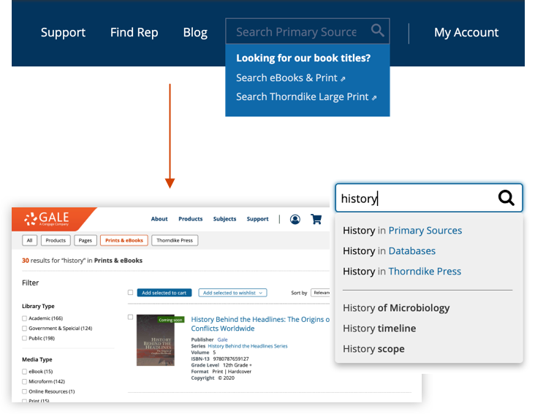Click the magnifier icon in Search Primary Sources box
Viewport: 535px width, 414px height.
(x=378, y=31)
